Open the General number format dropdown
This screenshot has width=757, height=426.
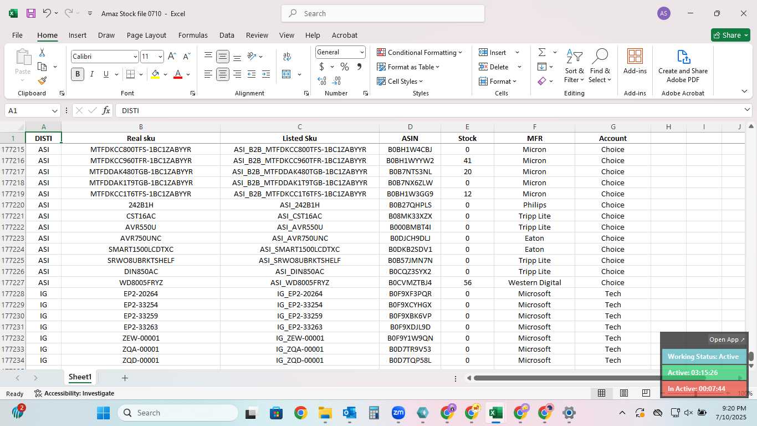tap(362, 52)
